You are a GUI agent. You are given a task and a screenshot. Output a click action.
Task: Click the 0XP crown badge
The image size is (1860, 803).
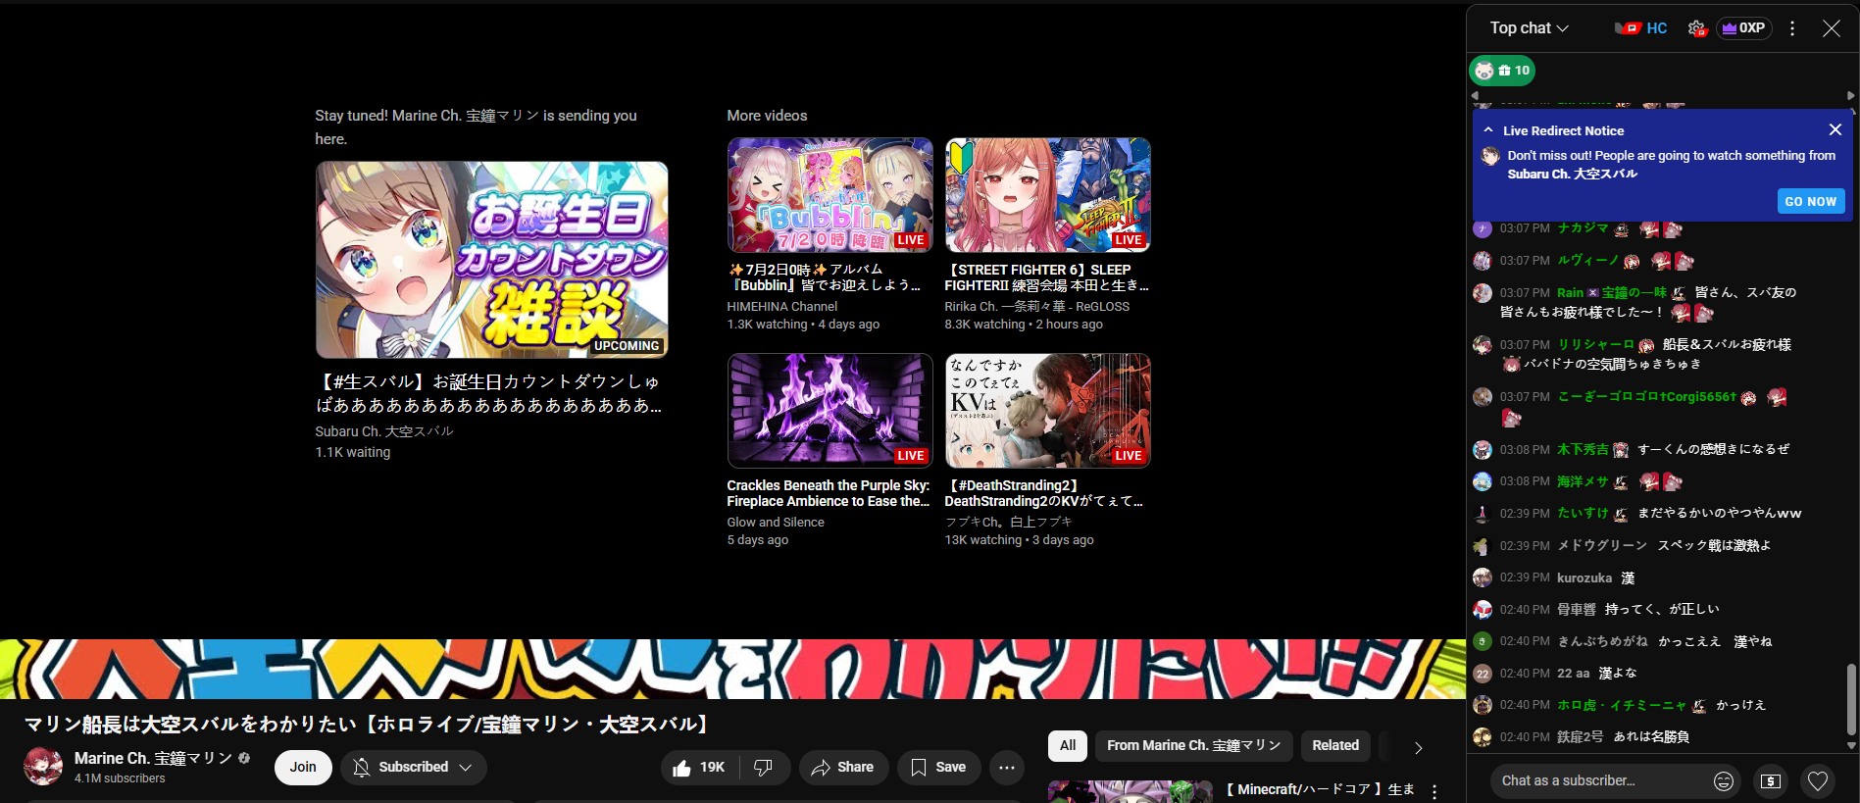coord(1744,28)
